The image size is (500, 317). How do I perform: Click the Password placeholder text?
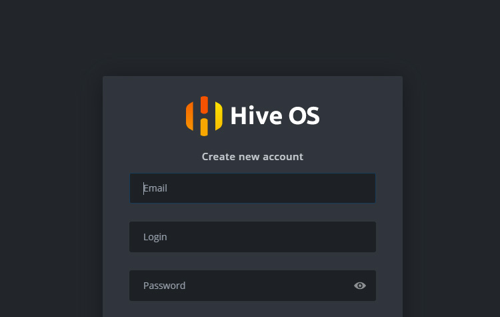164,286
